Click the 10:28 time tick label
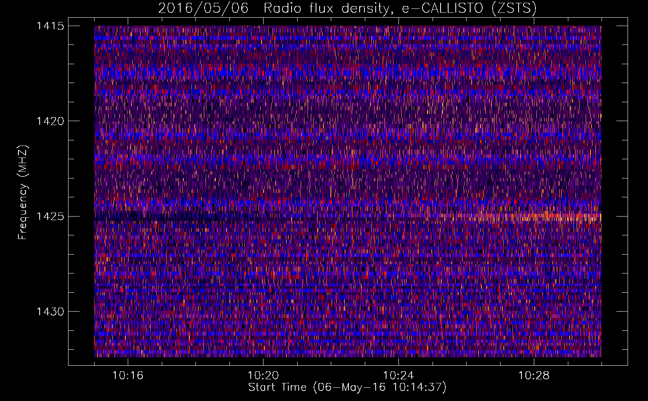Image resolution: width=648 pixels, height=401 pixels. (x=534, y=376)
